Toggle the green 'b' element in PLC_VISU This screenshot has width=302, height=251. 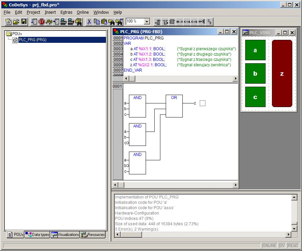[255, 73]
